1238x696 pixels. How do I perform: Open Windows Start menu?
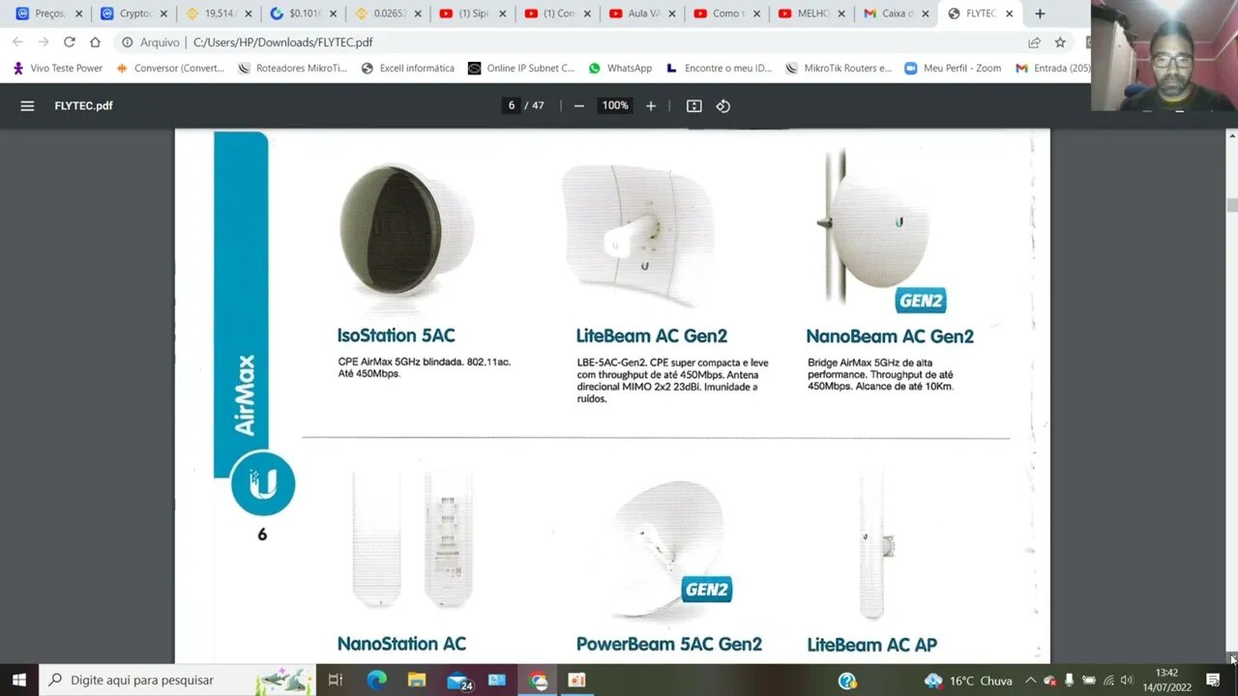click(x=19, y=680)
